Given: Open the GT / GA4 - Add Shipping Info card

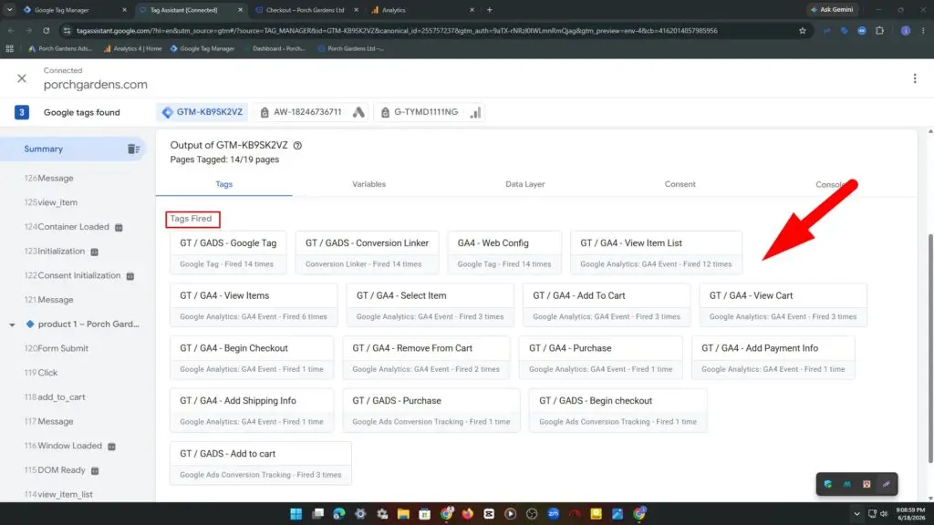Looking at the screenshot, I should point(252,410).
